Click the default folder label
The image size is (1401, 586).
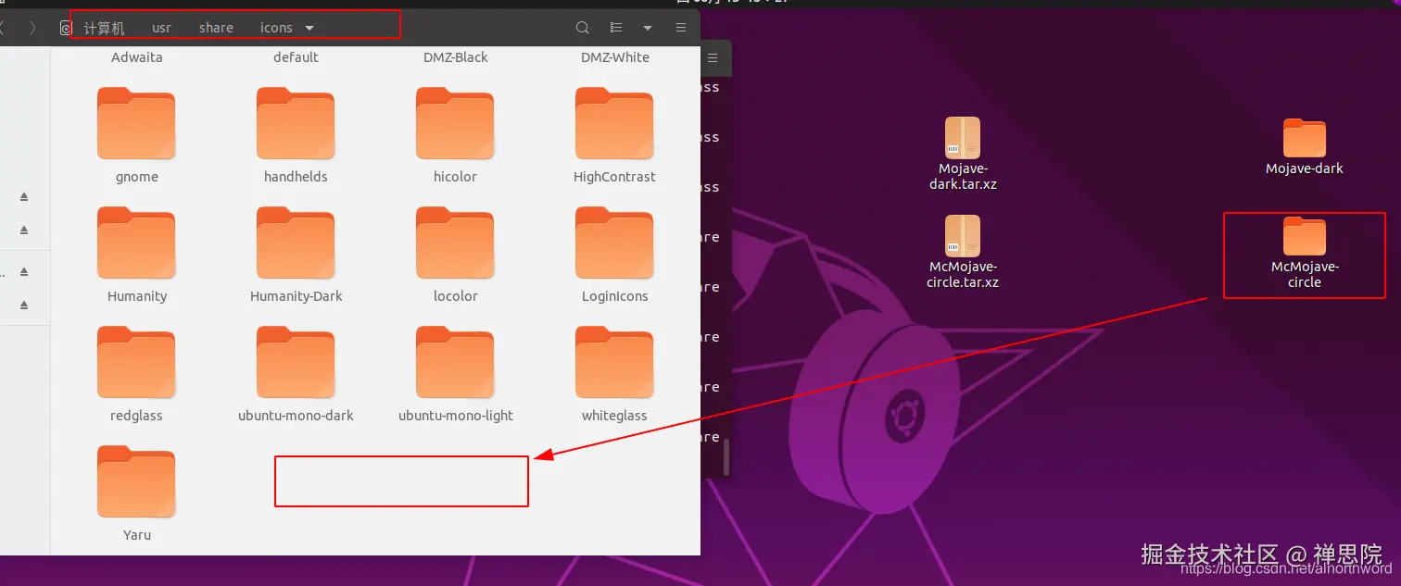[x=296, y=57]
